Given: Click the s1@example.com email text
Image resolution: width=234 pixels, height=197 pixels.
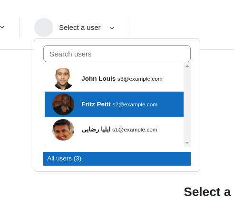Looking at the screenshot, I should [x=135, y=130].
